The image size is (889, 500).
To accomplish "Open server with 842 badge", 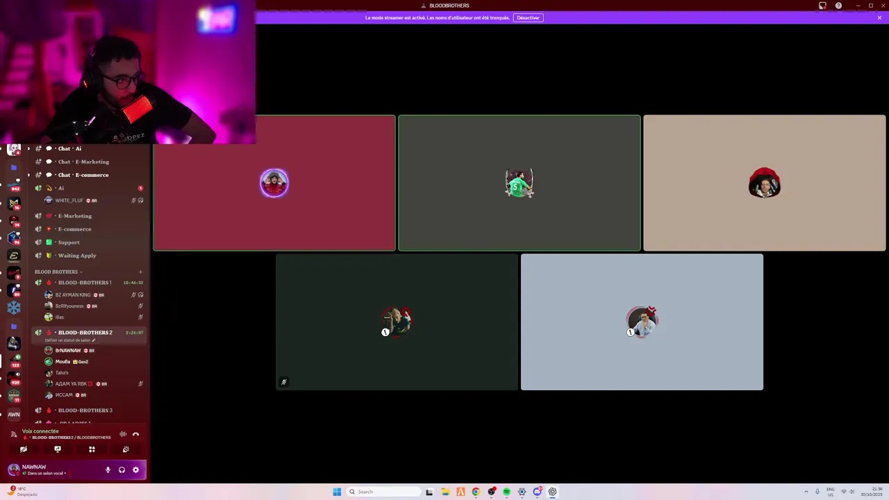I will pyautogui.click(x=14, y=185).
